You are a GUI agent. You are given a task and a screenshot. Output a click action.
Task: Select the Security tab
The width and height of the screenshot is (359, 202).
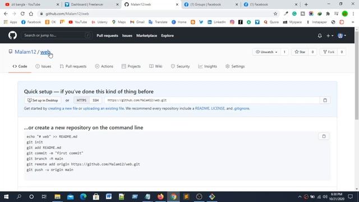tap(180, 66)
